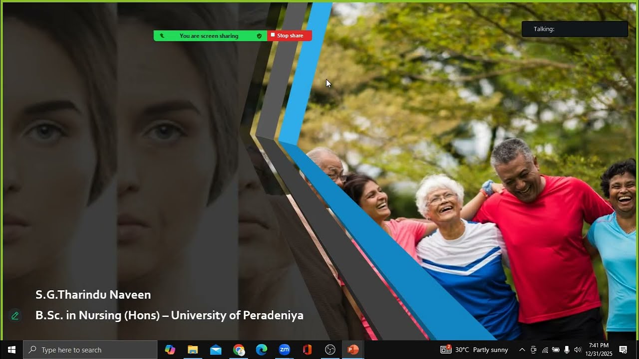This screenshot has width=639, height=359.
Task: Open File Explorer from taskbar
Action: tap(193, 350)
